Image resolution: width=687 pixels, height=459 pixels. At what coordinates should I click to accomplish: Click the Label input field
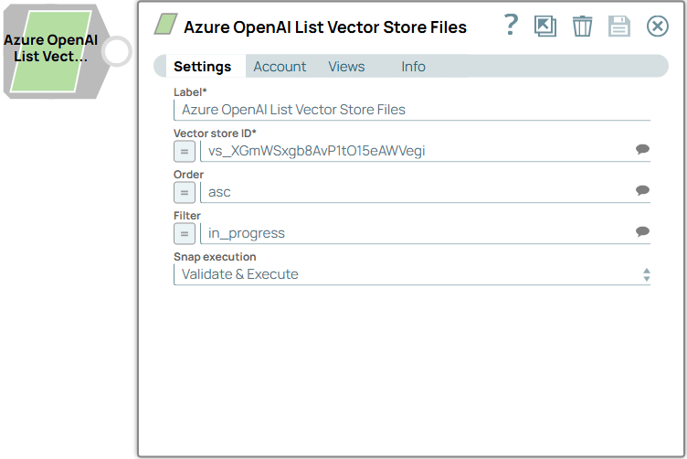click(x=412, y=110)
